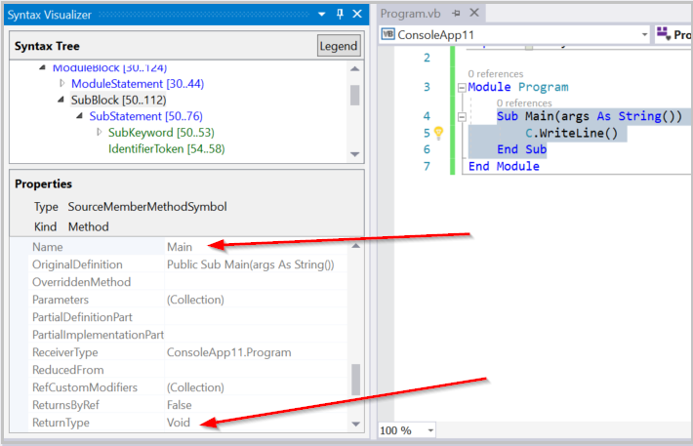The height and width of the screenshot is (446, 693).
Task: Open Syntax Visualizer window options arrow
Action: tap(321, 14)
